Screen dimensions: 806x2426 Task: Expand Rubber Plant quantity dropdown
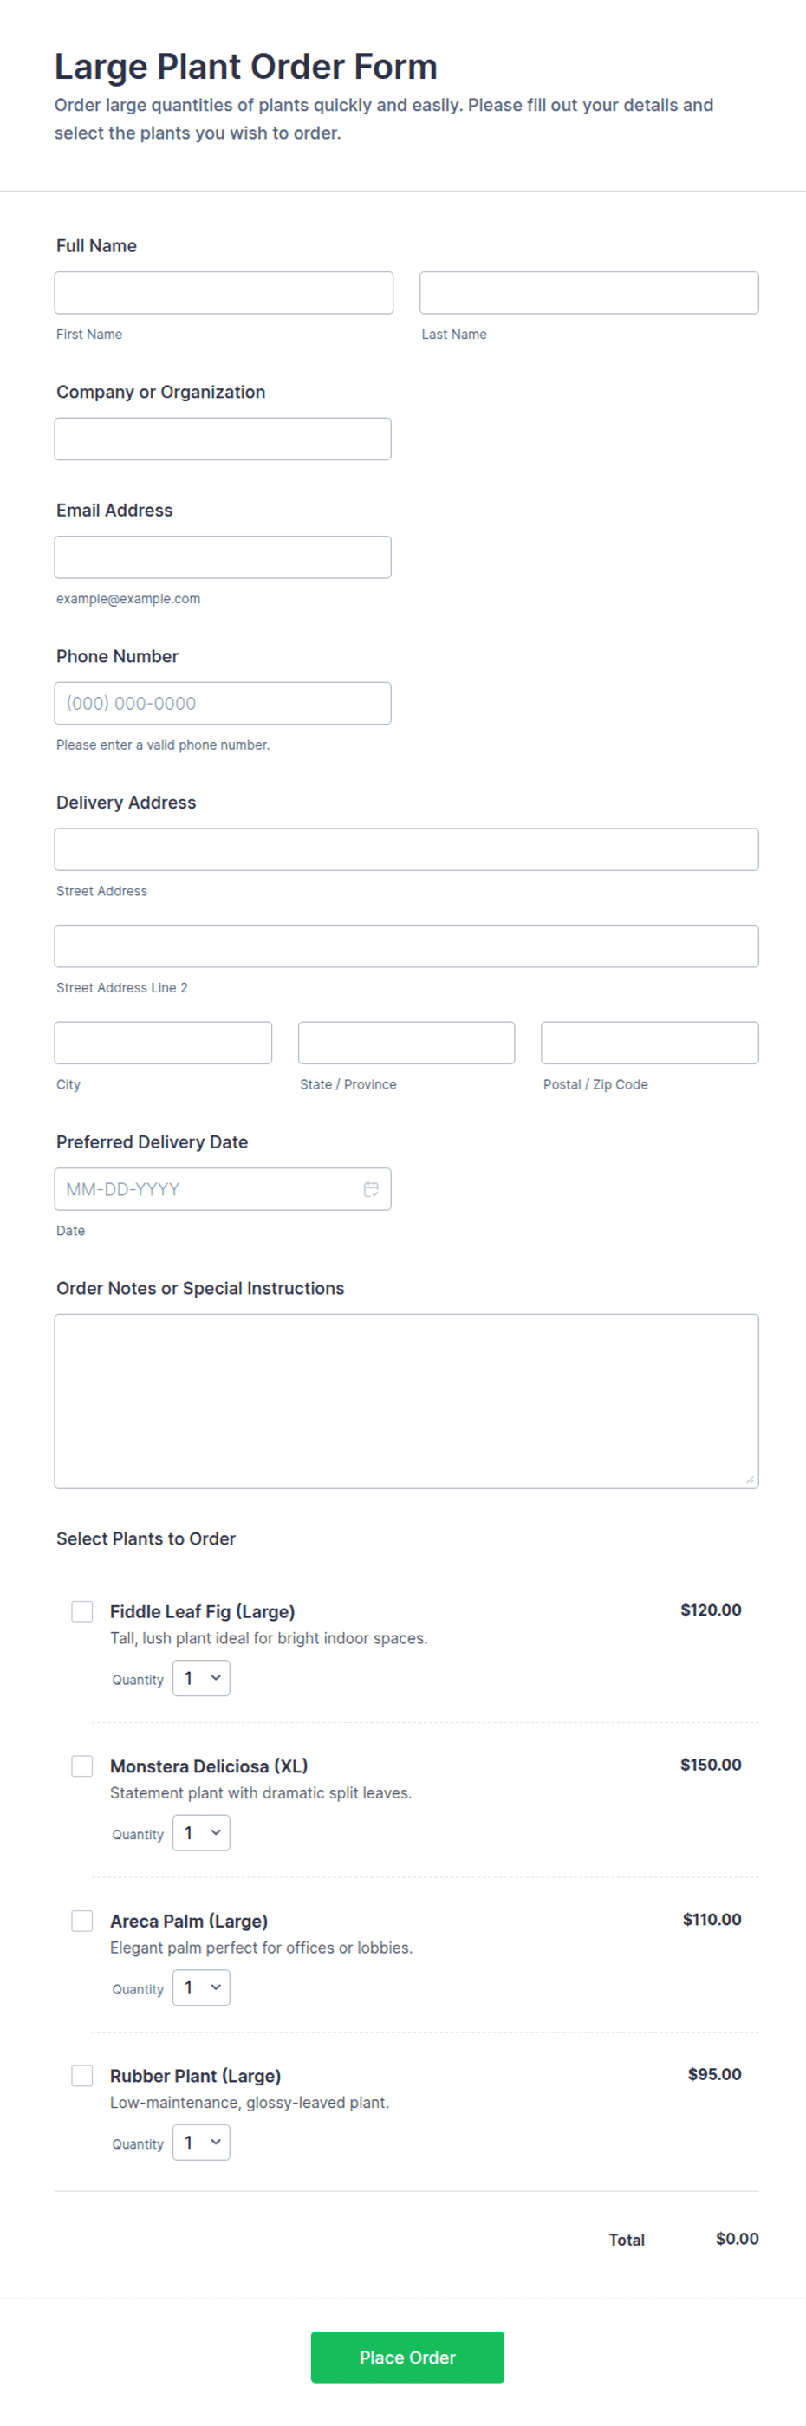click(201, 2141)
